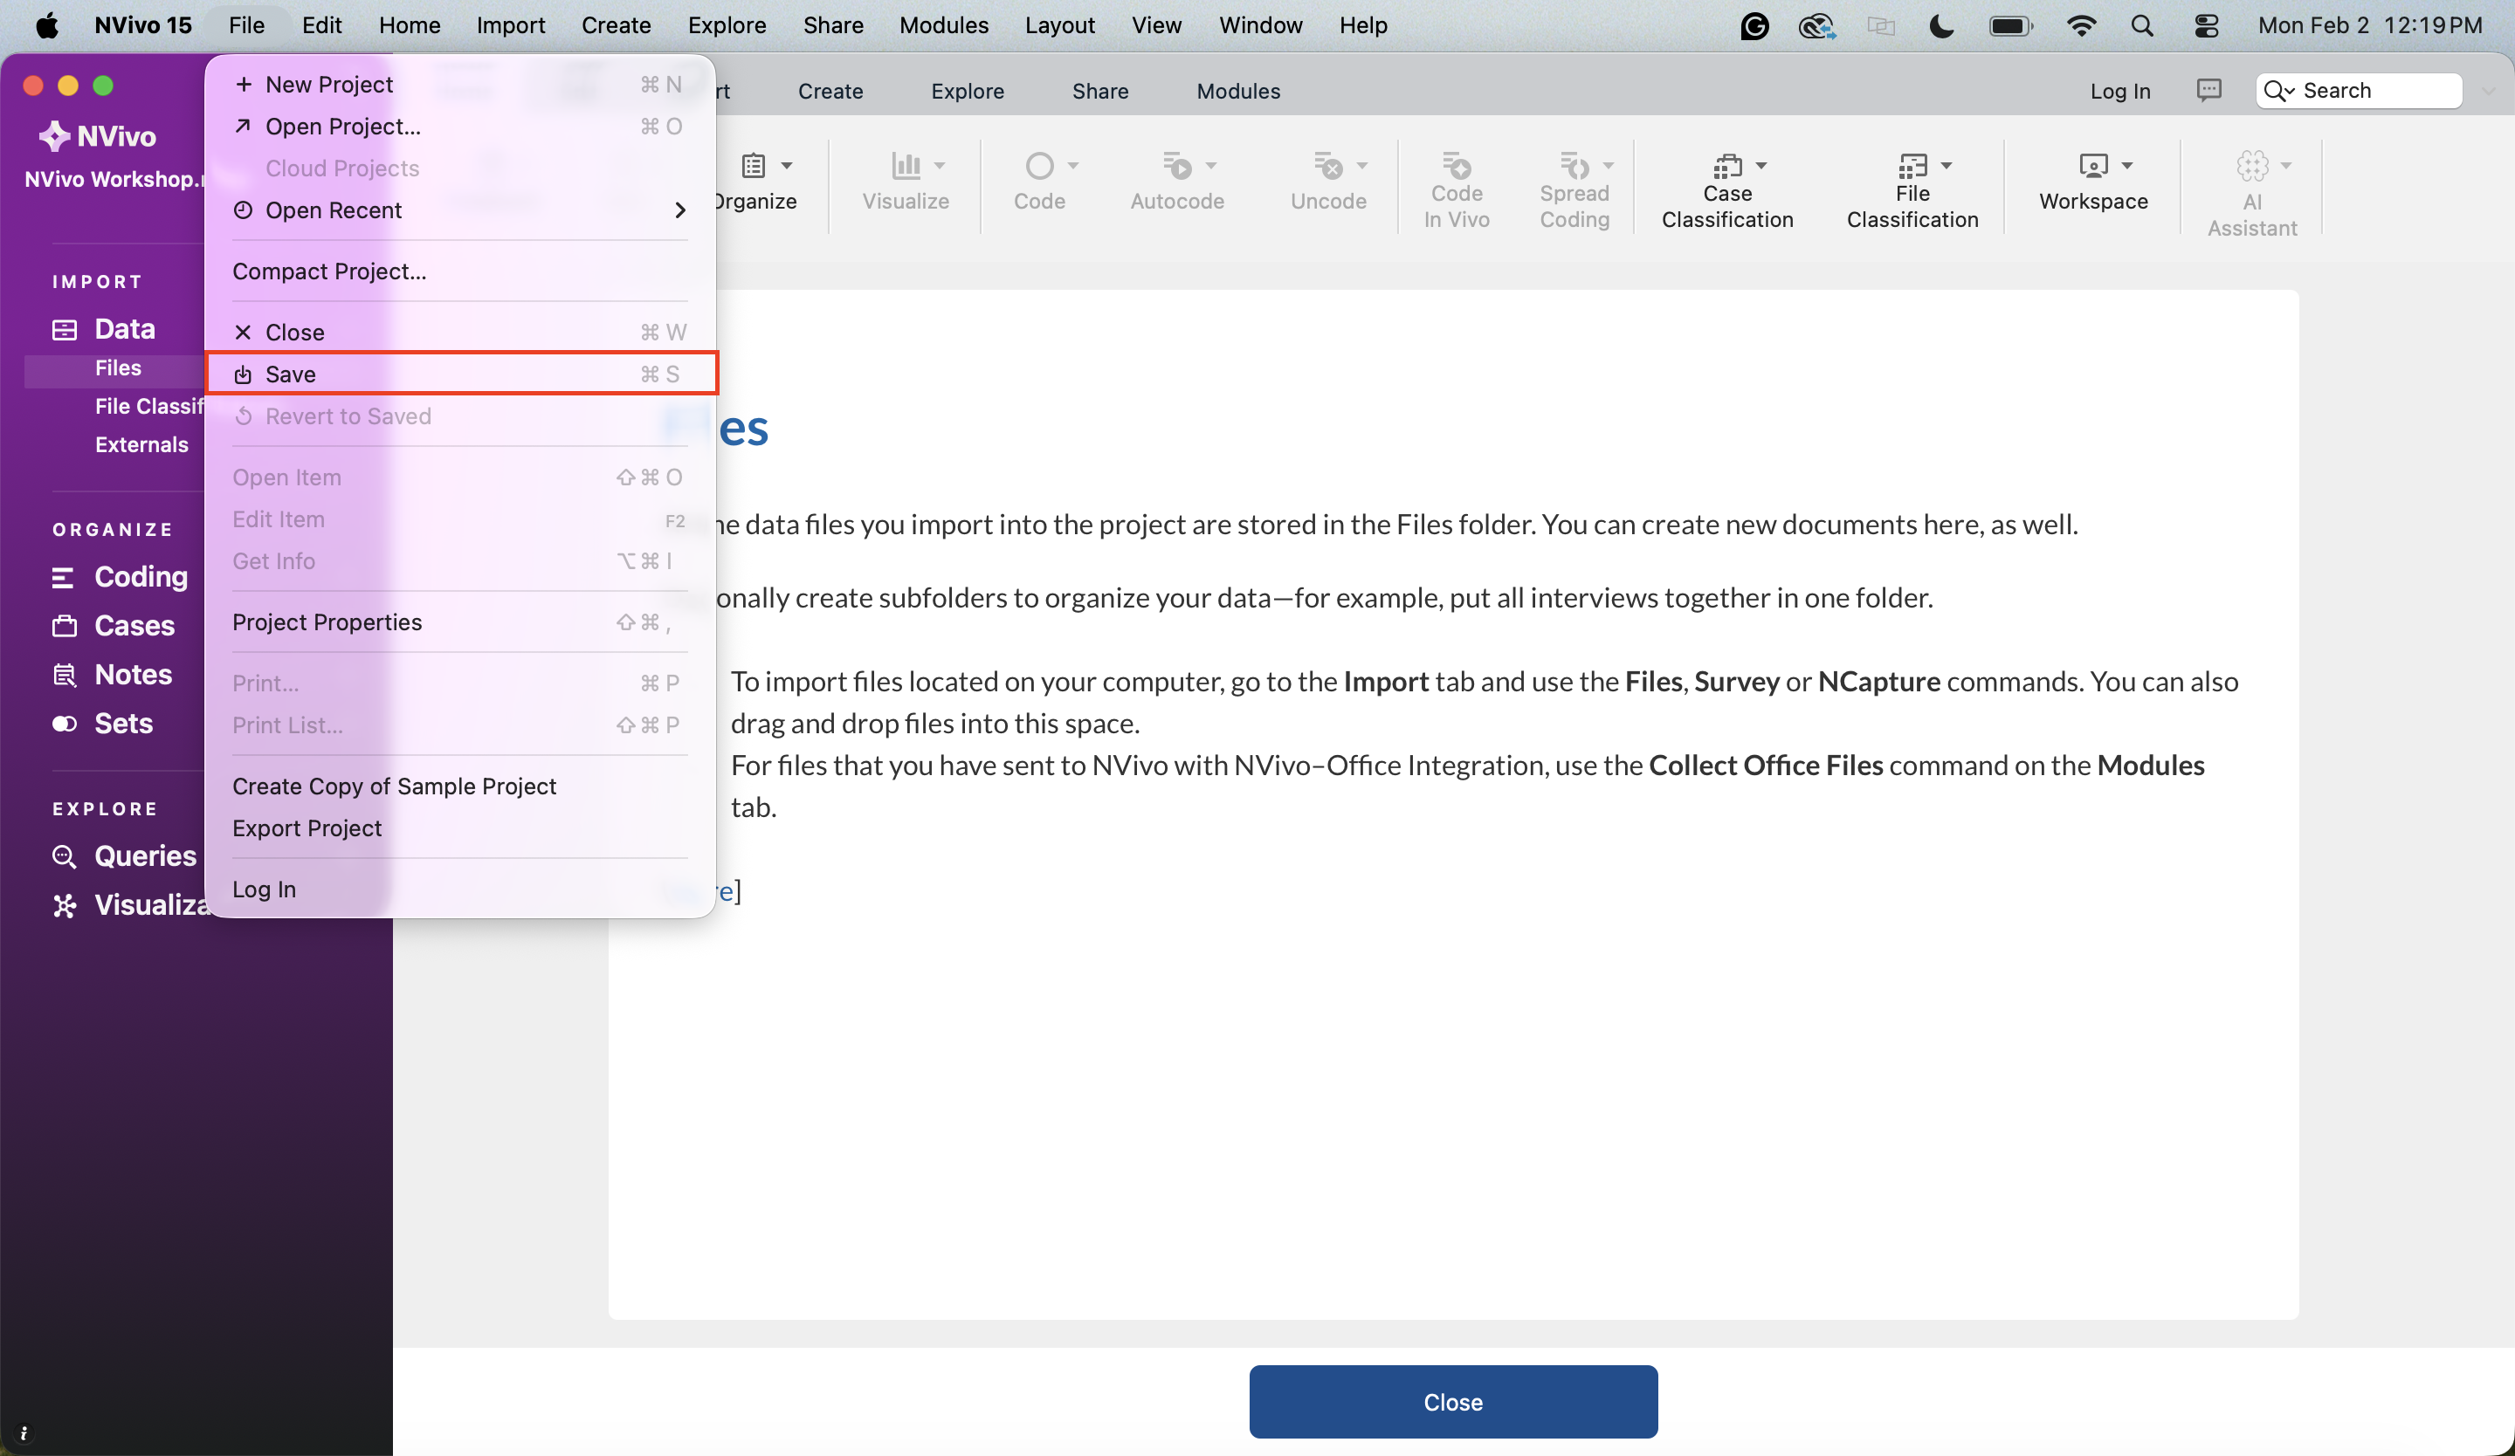Open Notes section icon in sidebar

(63, 674)
